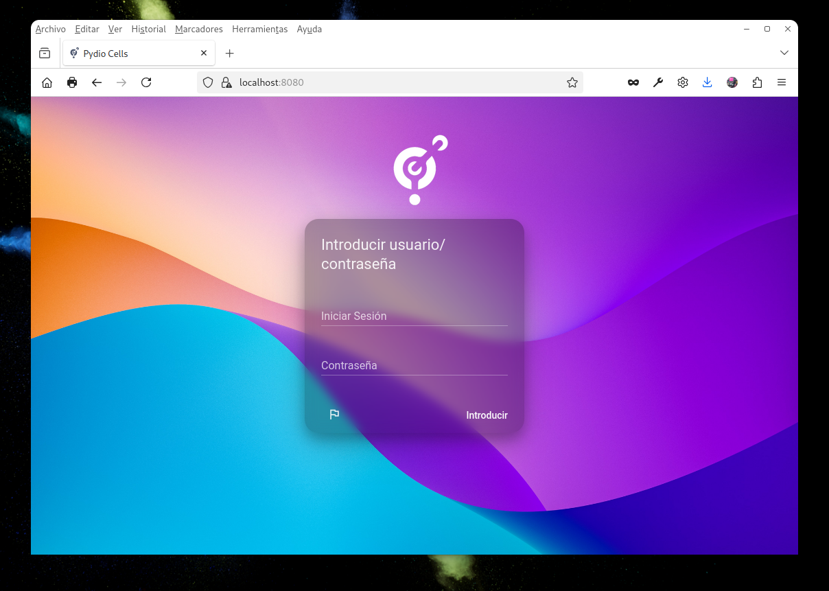Viewport: 829px width, 591px height.
Task: Open the Ayuda menu
Action: 310,29
